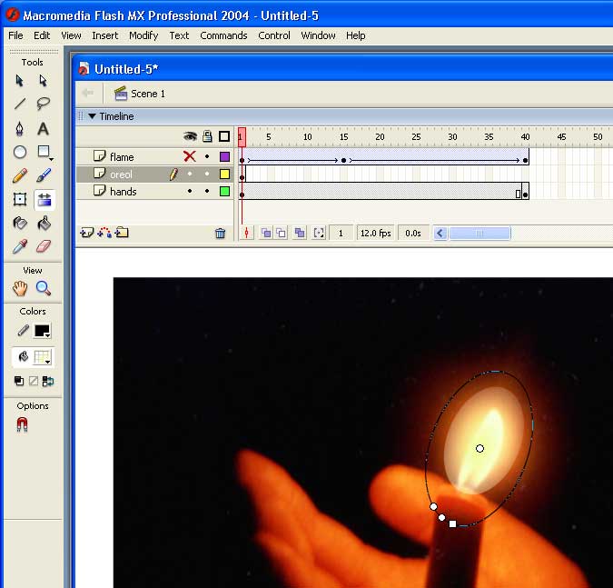This screenshot has height=588, width=613.
Task: Activate the Free Transform tool
Action: 19,200
